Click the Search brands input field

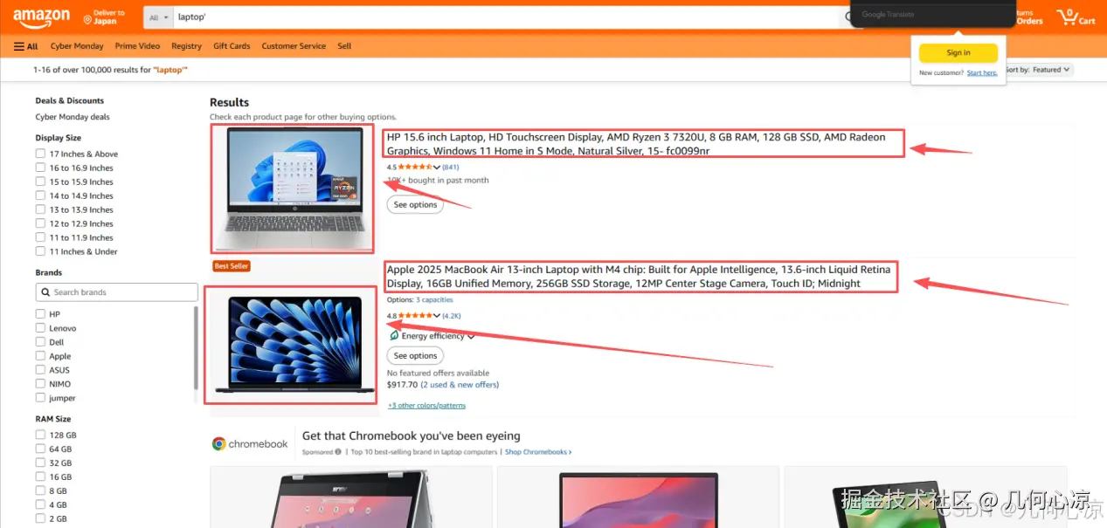tap(117, 292)
